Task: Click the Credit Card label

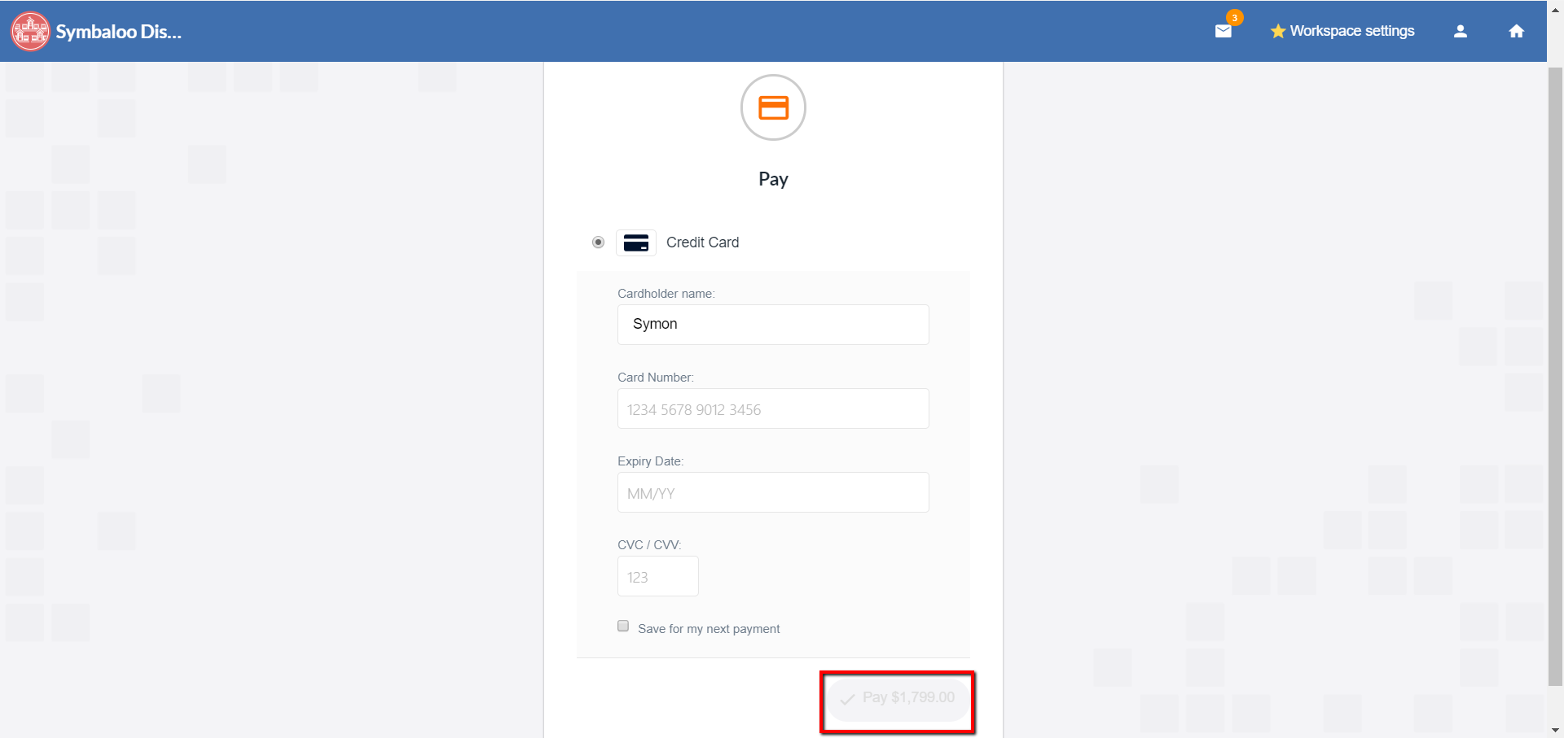Action: [702, 242]
